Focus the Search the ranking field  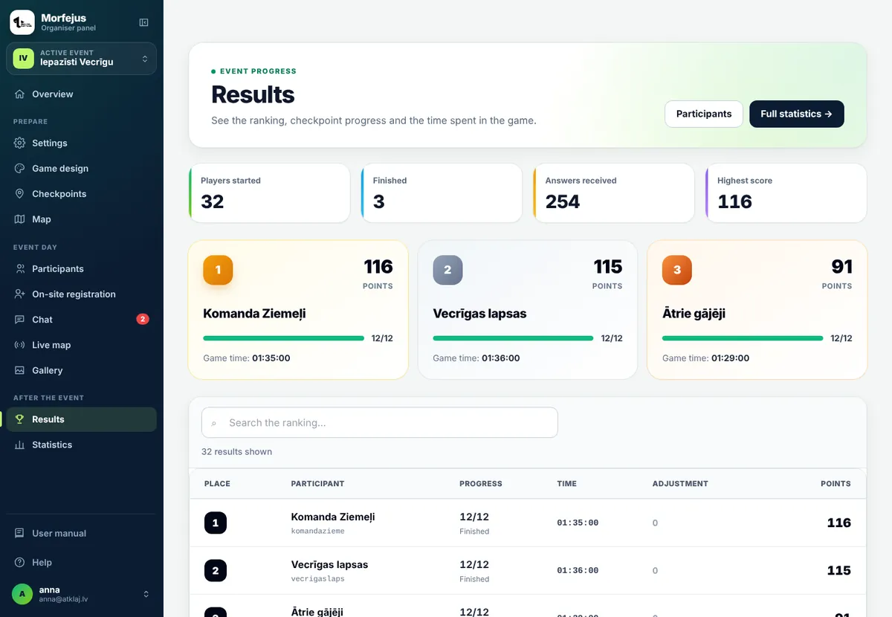coord(380,422)
